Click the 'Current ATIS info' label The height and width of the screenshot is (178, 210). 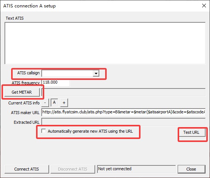point(24,103)
